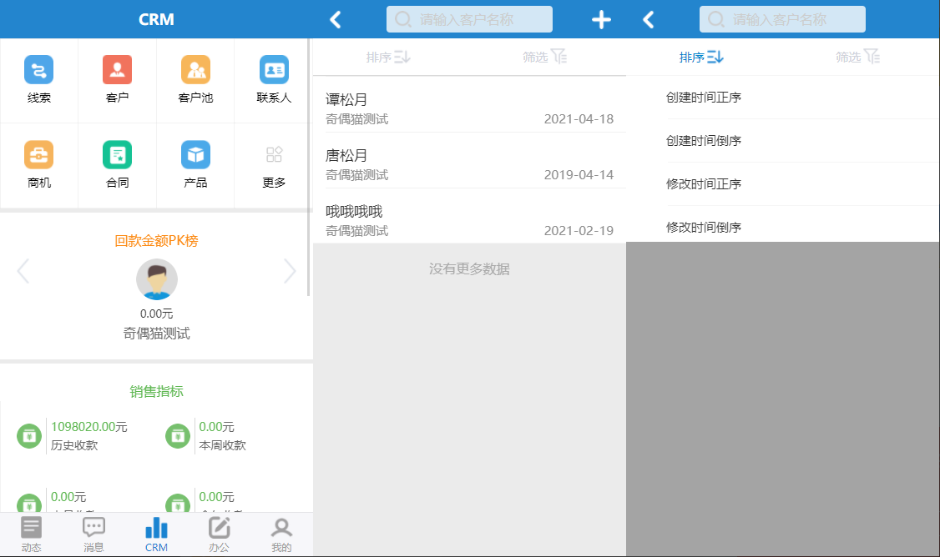The image size is (940, 557).
Task: Select 修改时间倒序 sort option
Action: coord(704,227)
